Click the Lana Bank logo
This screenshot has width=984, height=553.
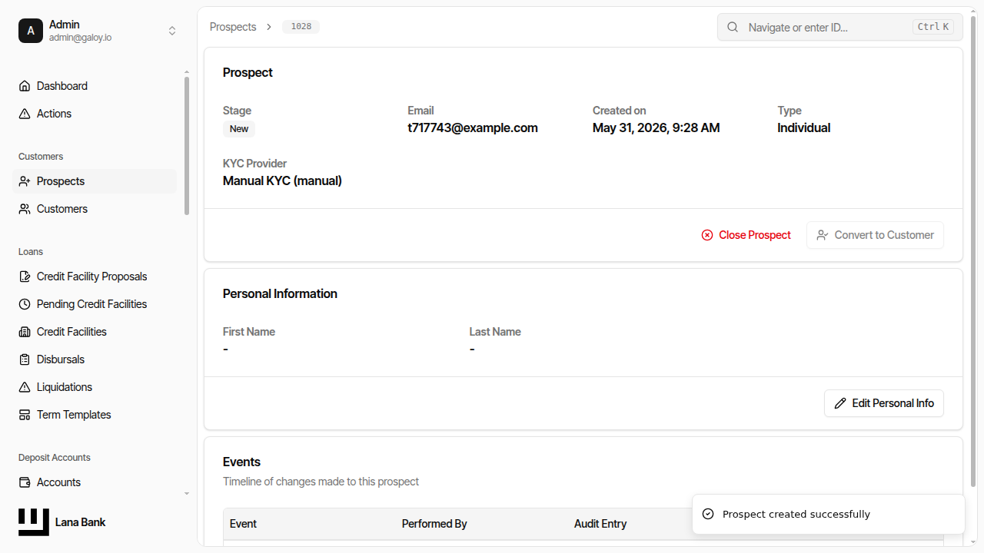(x=34, y=522)
